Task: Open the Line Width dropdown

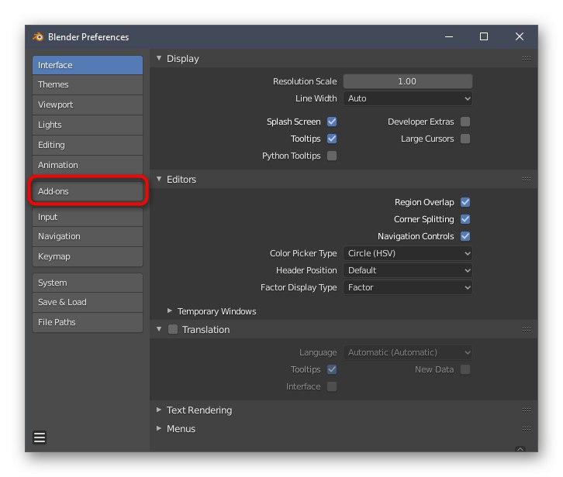Action: pyautogui.click(x=408, y=98)
